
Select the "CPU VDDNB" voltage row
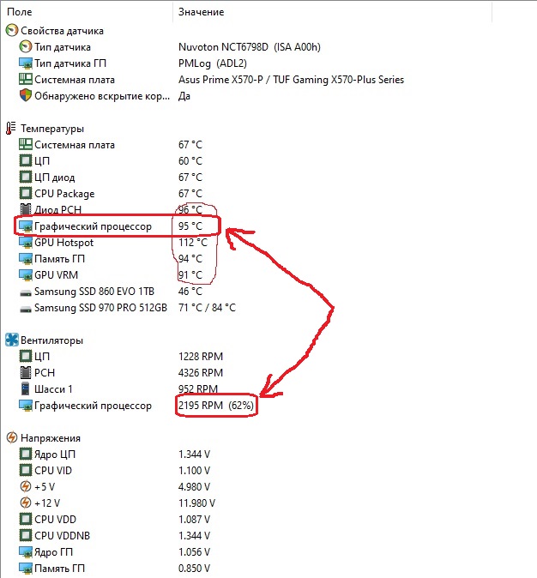[63, 536]
